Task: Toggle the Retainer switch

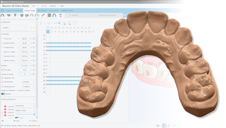Action: 3,94
